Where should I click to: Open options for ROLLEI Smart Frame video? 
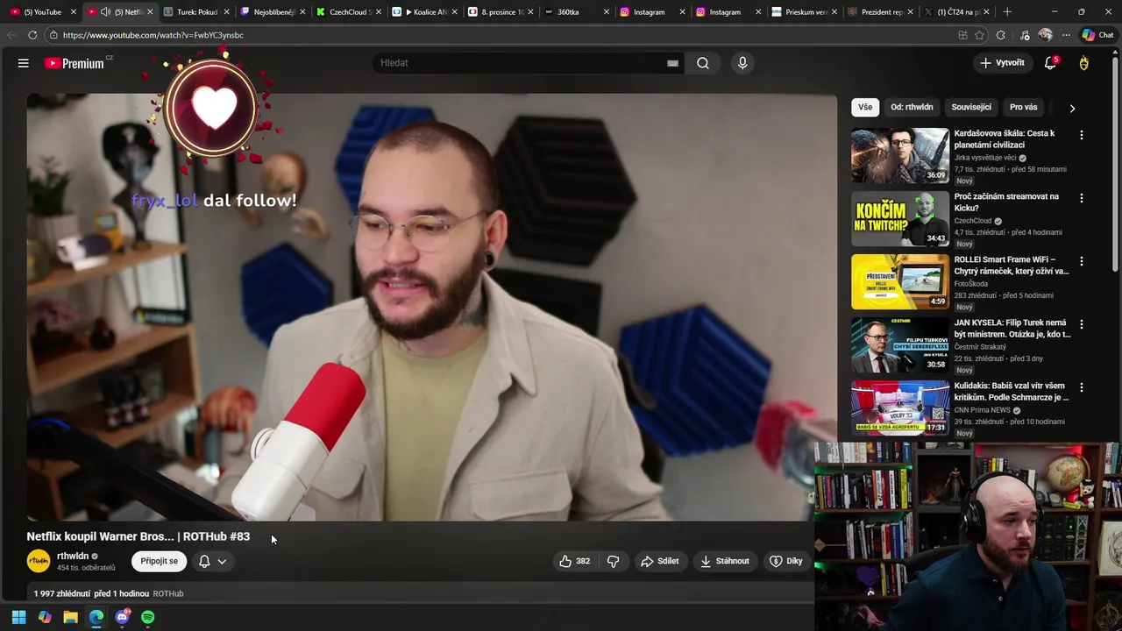click(1081, 261)
